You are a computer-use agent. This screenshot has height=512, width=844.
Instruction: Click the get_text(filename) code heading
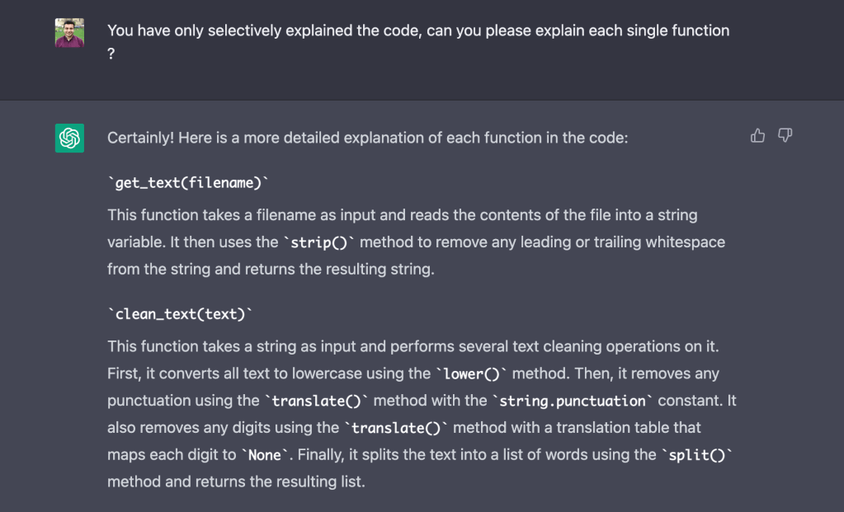188,183
